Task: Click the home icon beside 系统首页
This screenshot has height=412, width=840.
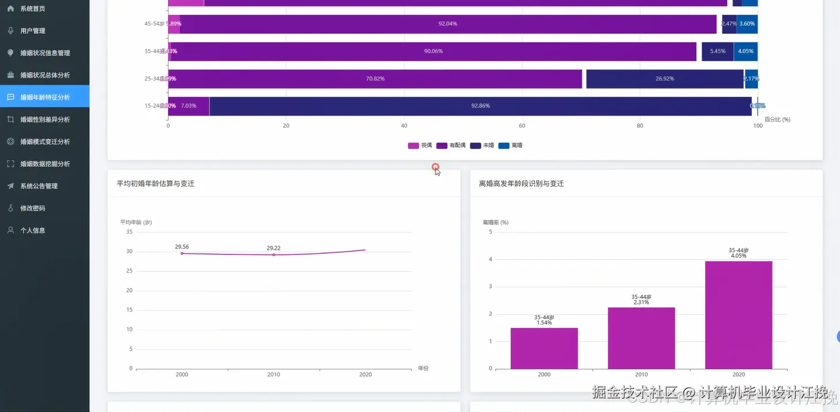Action: (10, 9)
